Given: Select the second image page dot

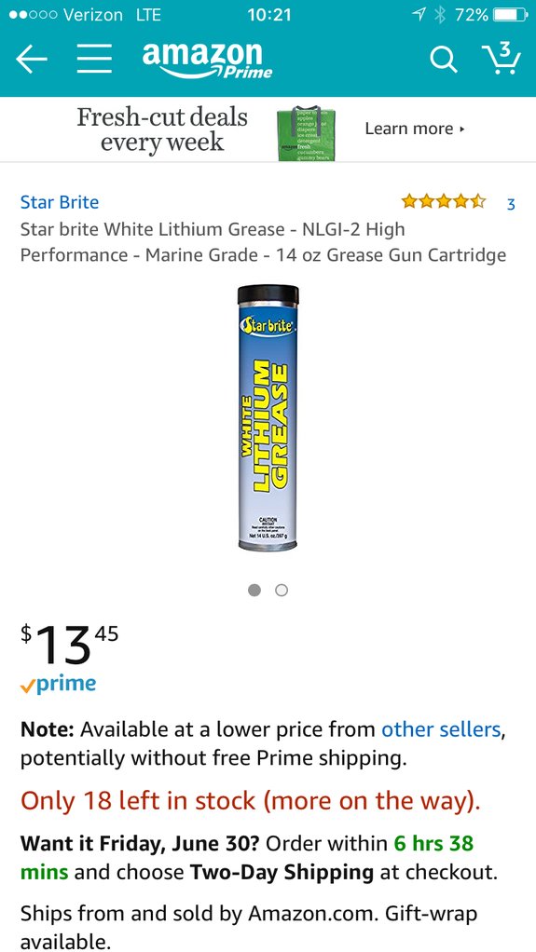Looking at the screenshot, I should [282, 590].
